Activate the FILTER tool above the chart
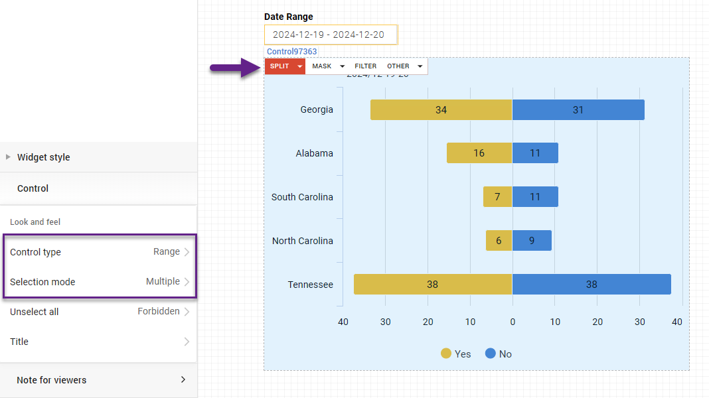Image resolution: width=709 pixels, height=398 pixels. point(365,66)
